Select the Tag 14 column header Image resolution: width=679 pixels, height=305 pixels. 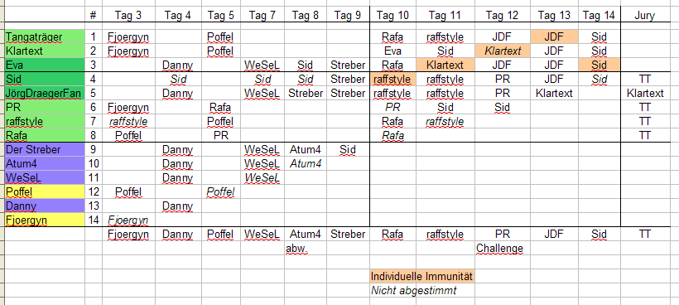click(x=599, y=16)
